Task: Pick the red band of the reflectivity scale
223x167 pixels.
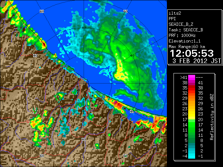Action: click(x=192, y=88)
